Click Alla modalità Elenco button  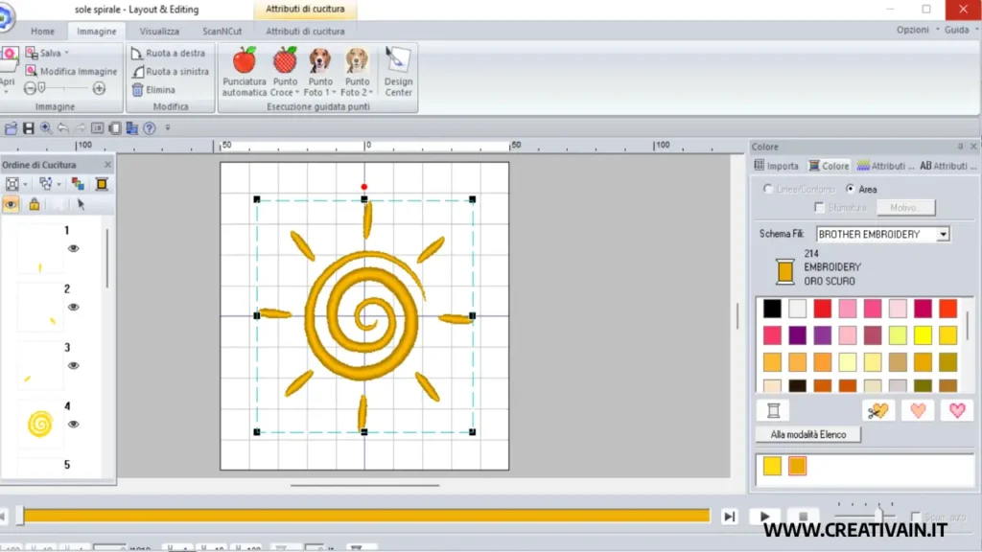click(807, 434)
